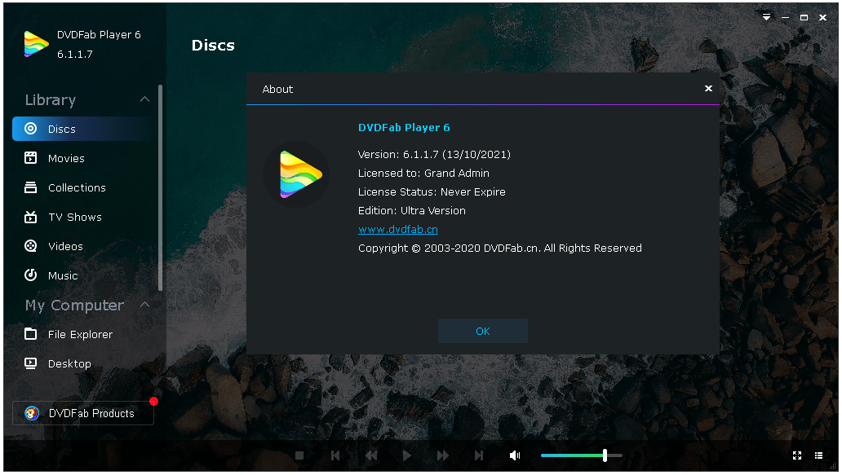Viewport: 842px width, 475px height.
Task: Start playback with the play button
Action: click(x=407, y=455)
